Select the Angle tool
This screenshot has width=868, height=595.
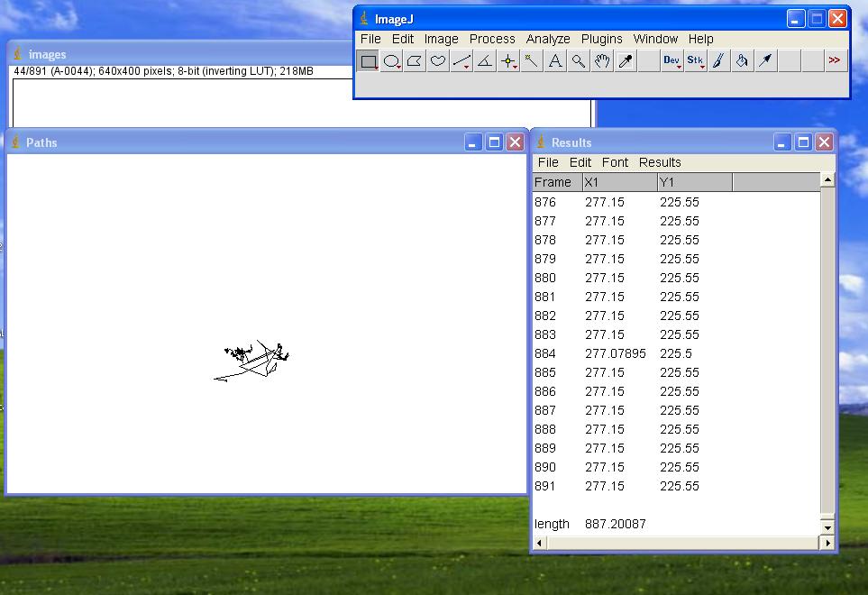(485, 61)
